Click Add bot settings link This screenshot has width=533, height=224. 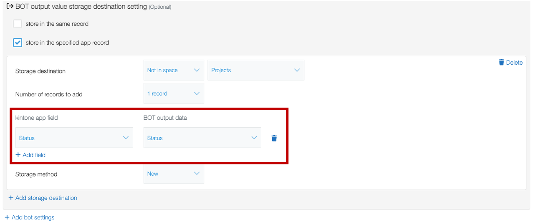coord(33,217)
